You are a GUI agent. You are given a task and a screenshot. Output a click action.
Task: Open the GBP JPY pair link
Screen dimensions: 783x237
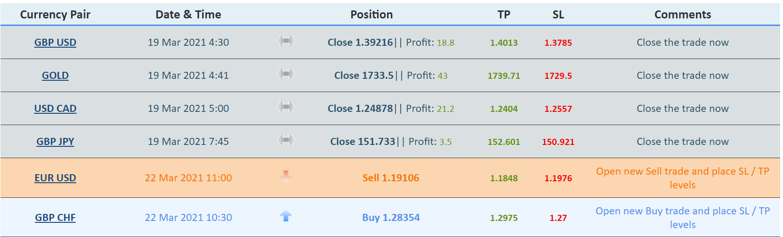click(55, 142)
